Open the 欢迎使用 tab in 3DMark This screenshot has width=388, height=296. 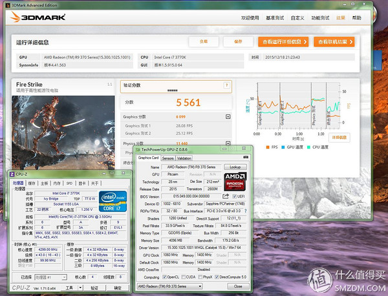coord(250,18)
